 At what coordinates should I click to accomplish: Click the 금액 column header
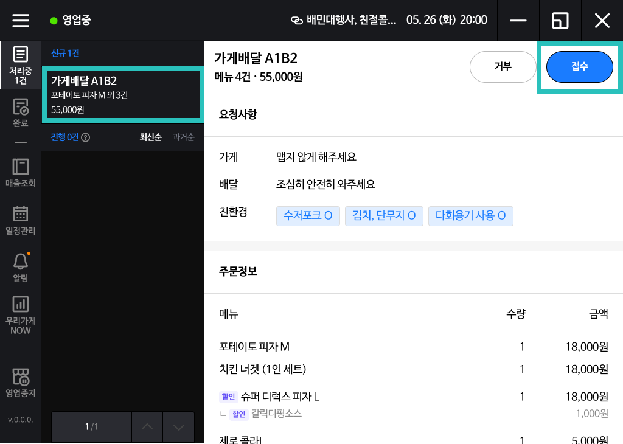(x=599, y=314)
